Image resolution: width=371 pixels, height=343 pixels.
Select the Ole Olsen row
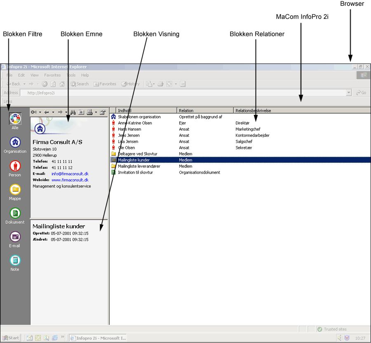click(240, 148)
